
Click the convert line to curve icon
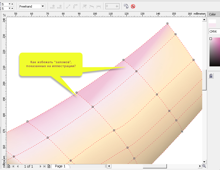click(x=75, y=6)
